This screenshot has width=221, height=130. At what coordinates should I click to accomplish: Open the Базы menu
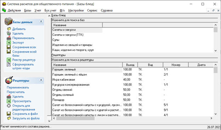pos(28,10)
